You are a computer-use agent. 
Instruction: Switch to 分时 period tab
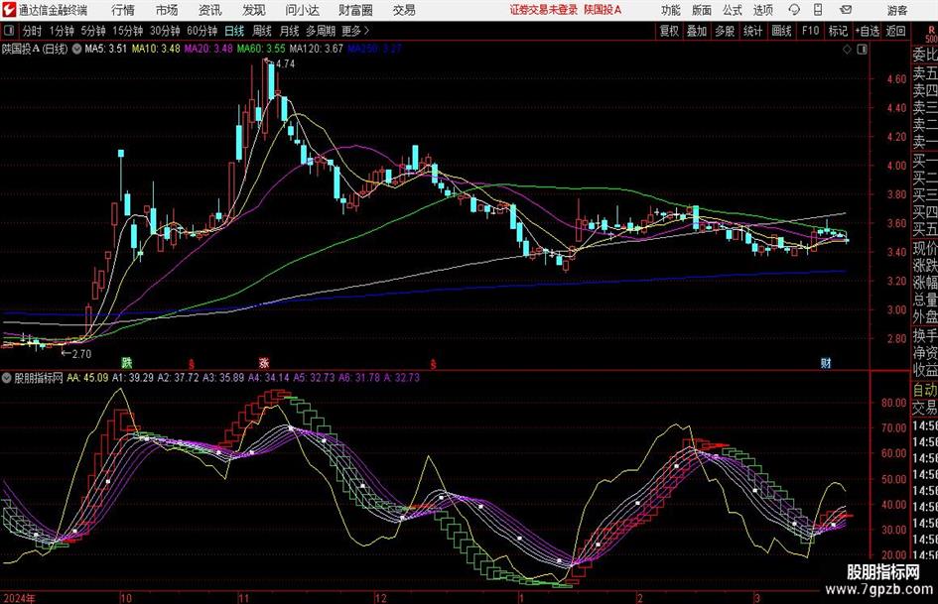click(x=33, y=31)
